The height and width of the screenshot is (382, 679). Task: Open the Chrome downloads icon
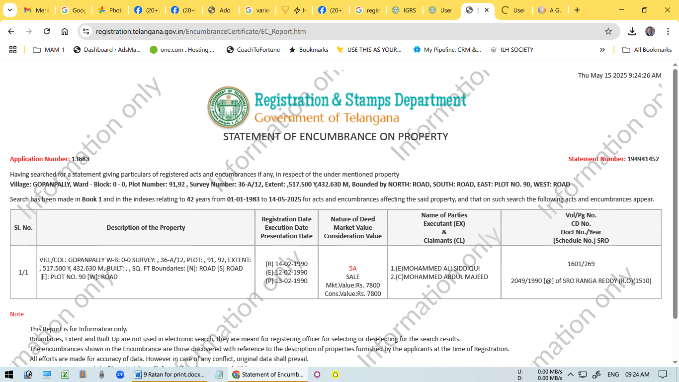click(x=632, y=31)
